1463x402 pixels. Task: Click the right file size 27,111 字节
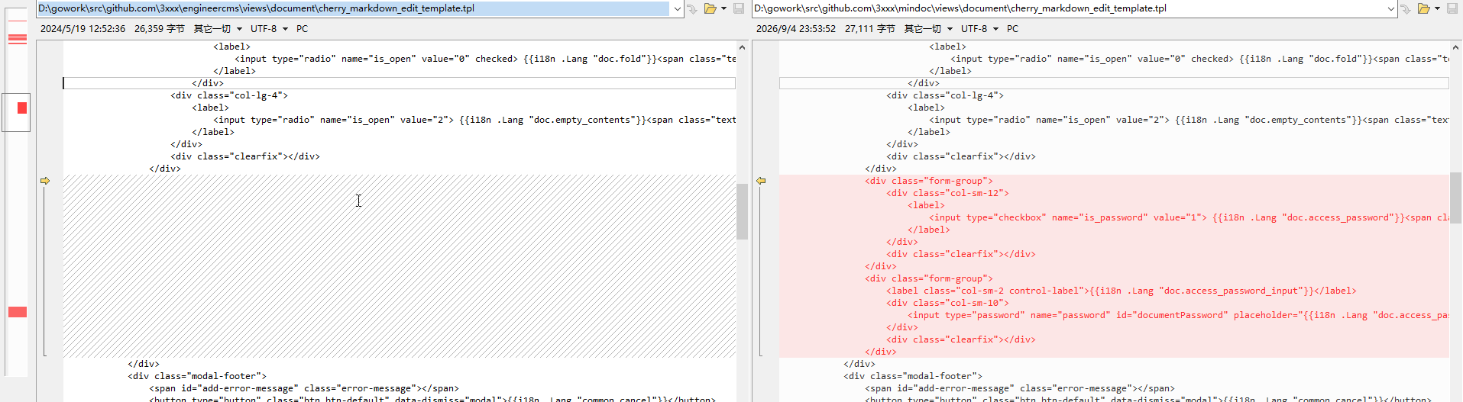[870, 29]
